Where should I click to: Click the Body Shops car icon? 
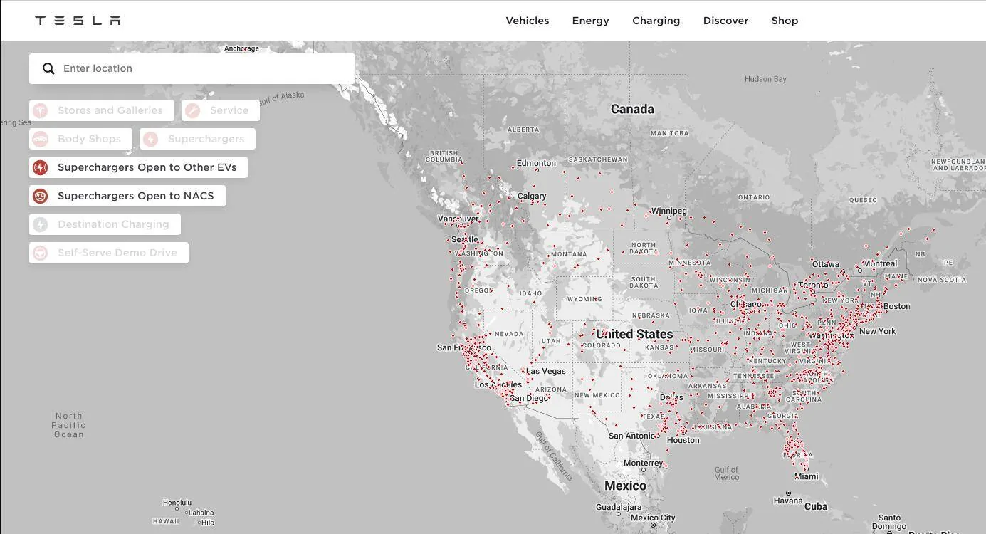[41, 139]
